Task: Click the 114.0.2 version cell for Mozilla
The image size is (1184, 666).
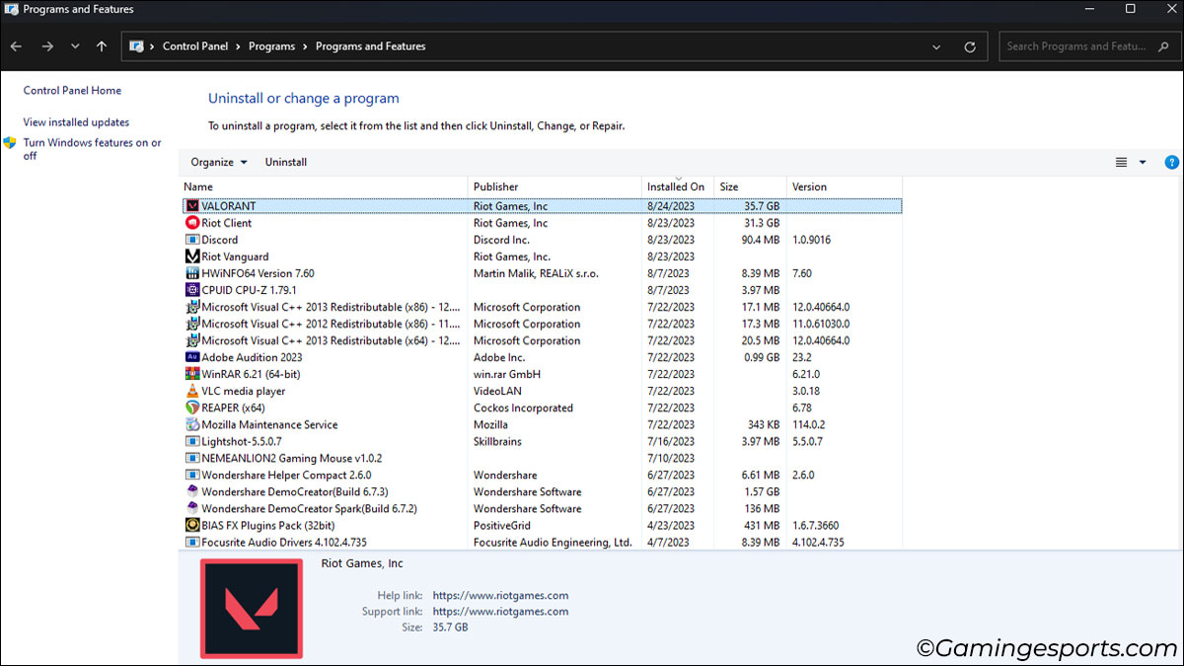Action: point(810,424)
